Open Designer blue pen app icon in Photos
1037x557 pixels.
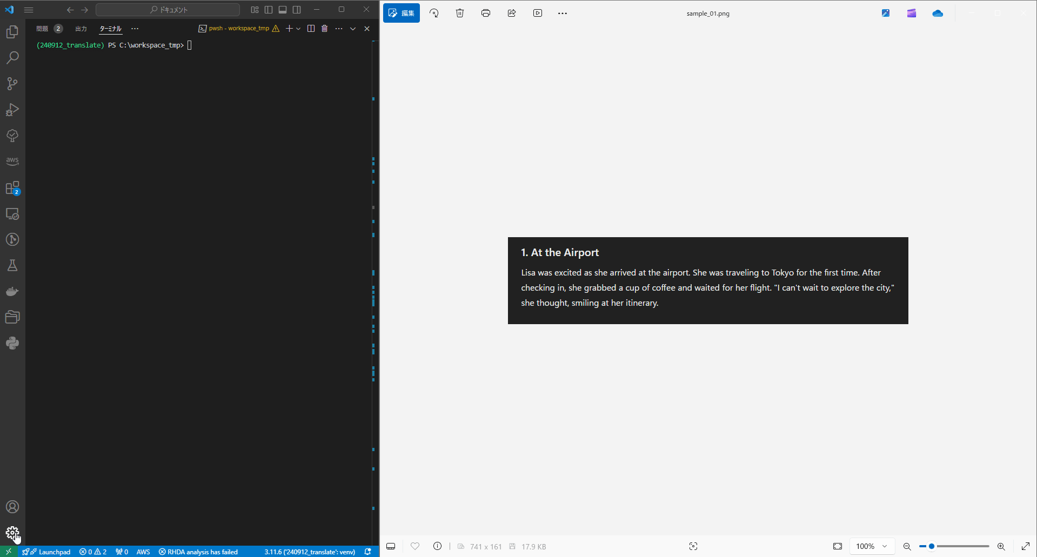point(886,13)
